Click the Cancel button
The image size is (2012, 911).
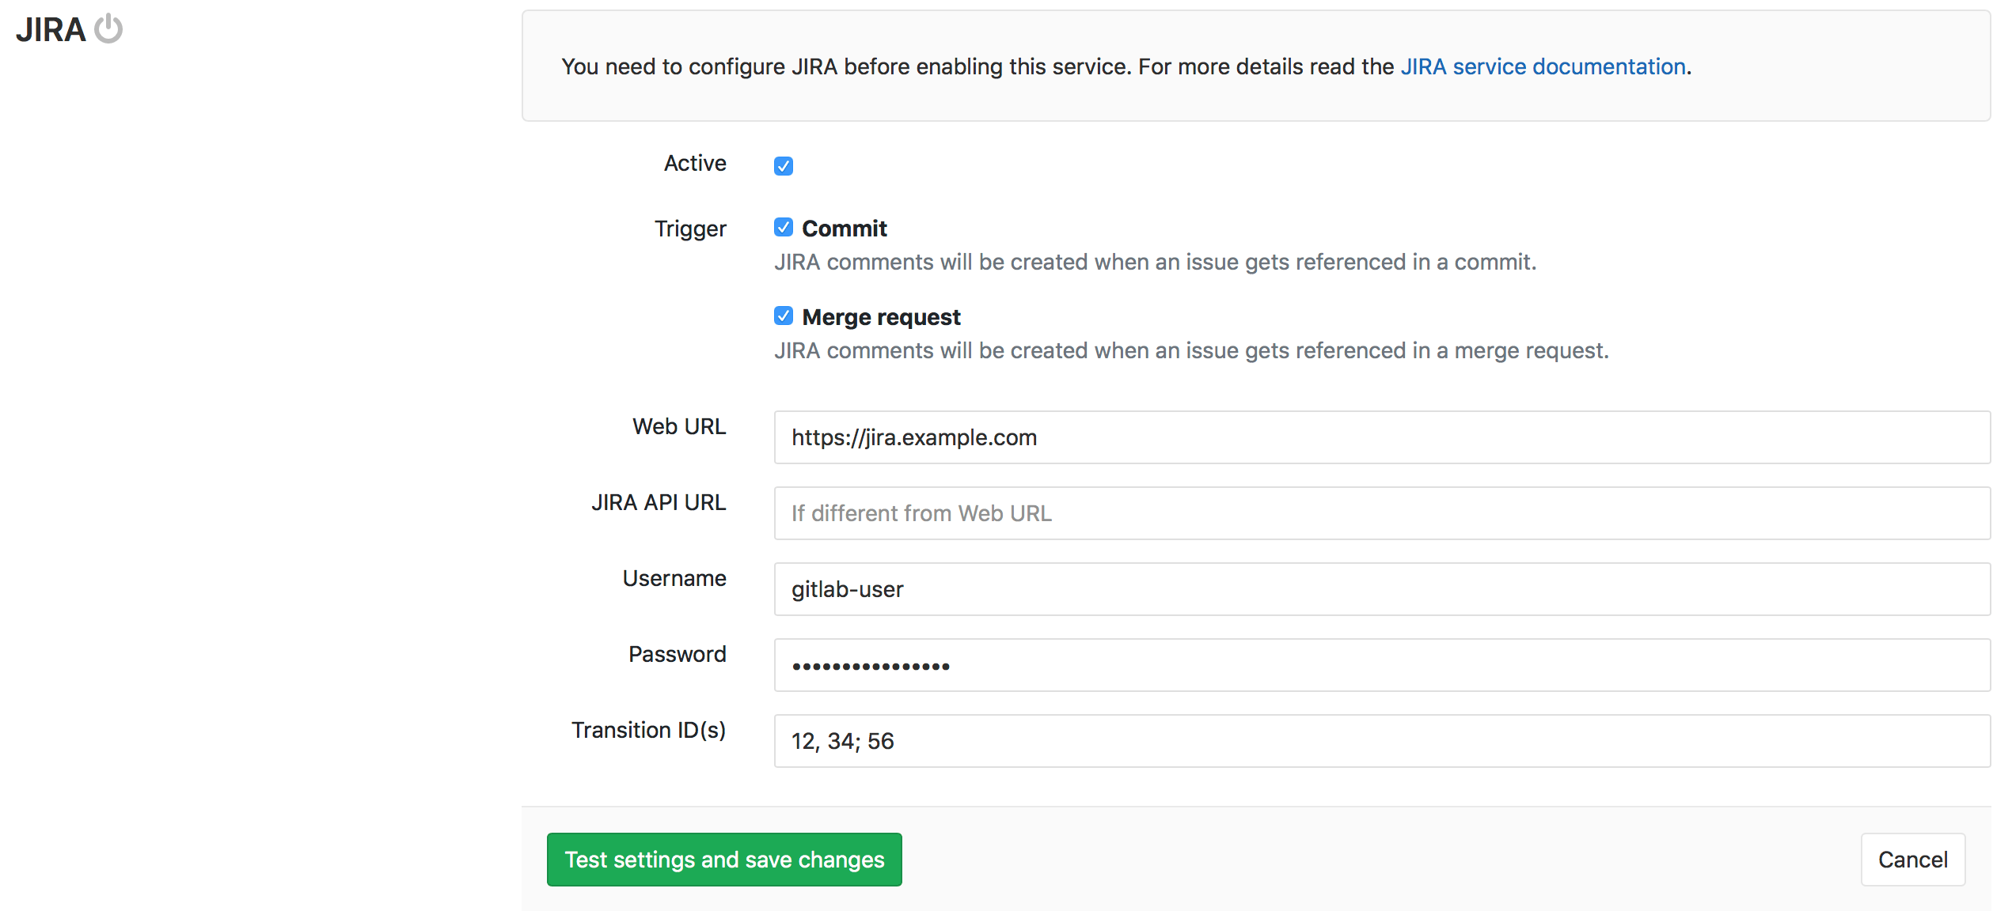[1912, 860]
